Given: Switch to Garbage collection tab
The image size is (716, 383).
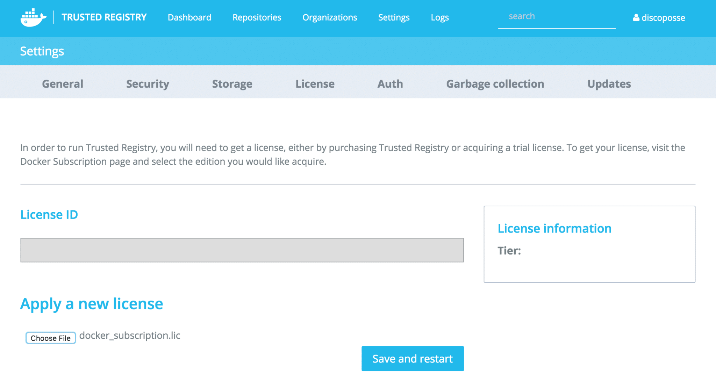Looking at the screenshot, I should click(495, 84).
